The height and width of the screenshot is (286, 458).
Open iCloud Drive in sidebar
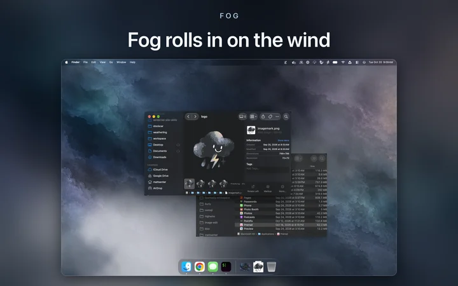(x=158, y=170)
